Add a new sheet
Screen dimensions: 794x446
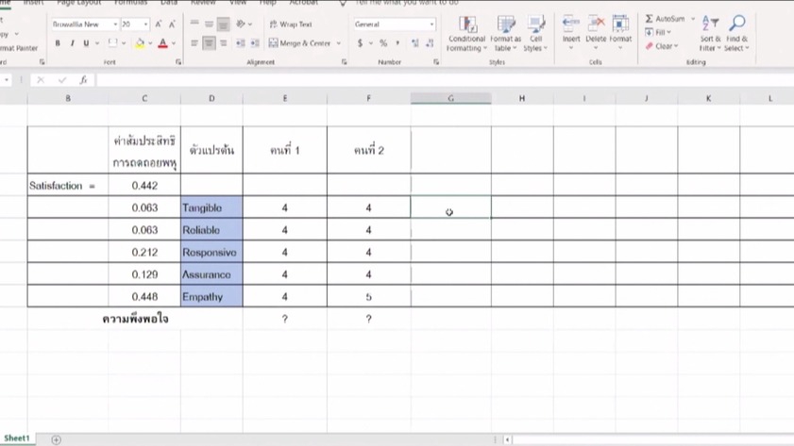57,439
